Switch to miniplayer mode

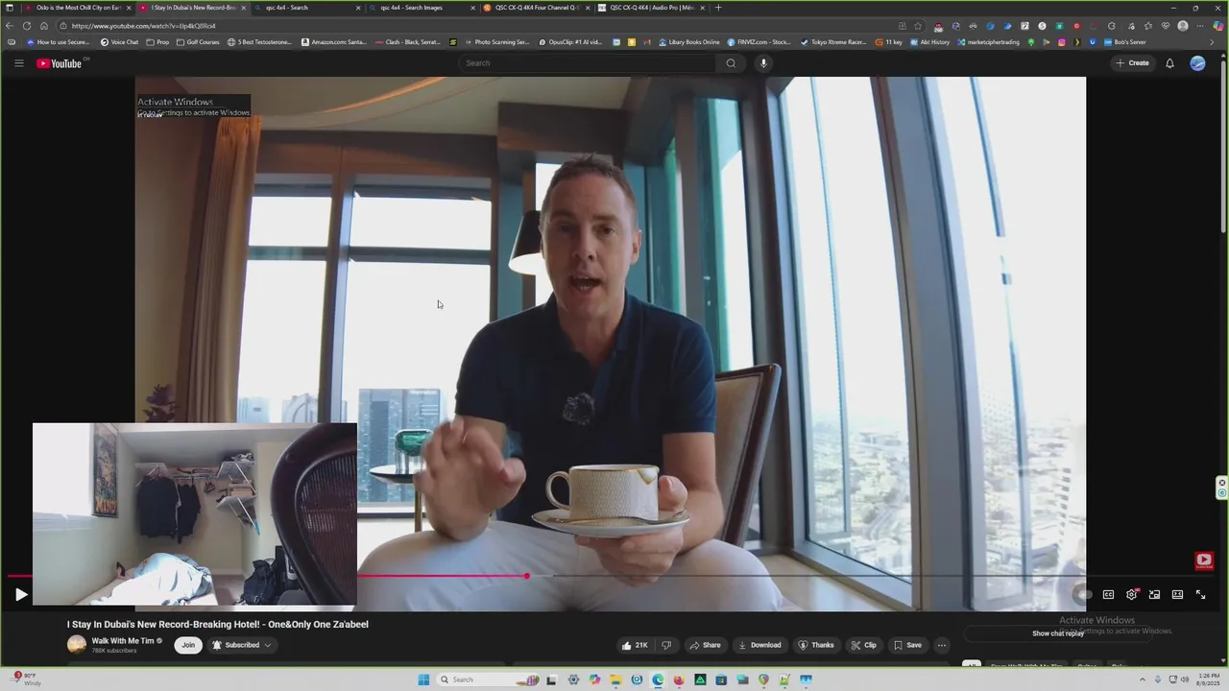(1154, 595)
